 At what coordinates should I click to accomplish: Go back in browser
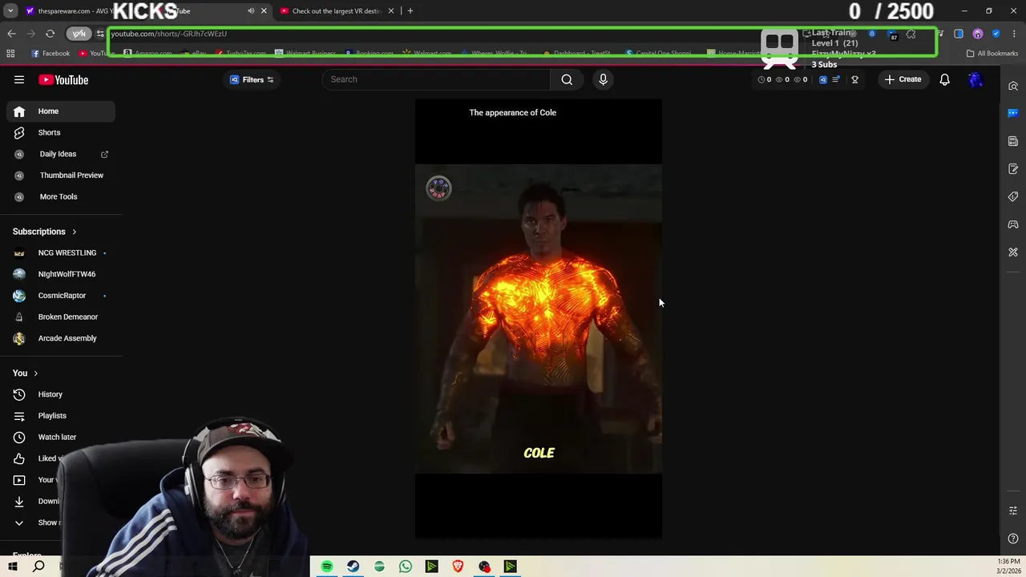11,34
